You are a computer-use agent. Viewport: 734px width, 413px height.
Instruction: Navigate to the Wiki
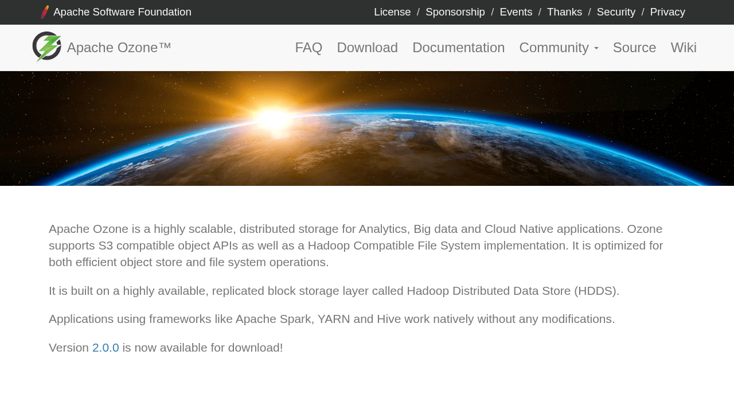pos(684,48)
